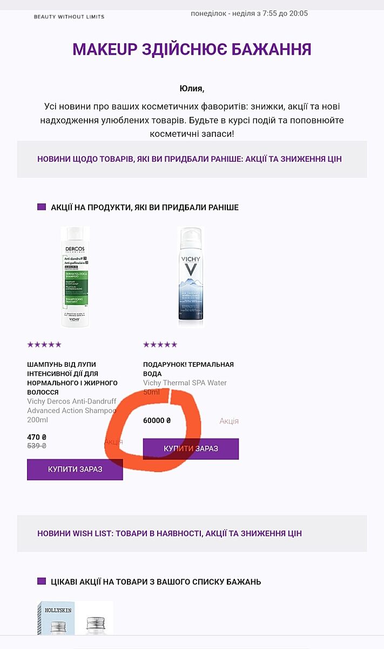
Task: Click the 'Vichy Thermal SPA Water' description
Action: [x=185, y=387]
